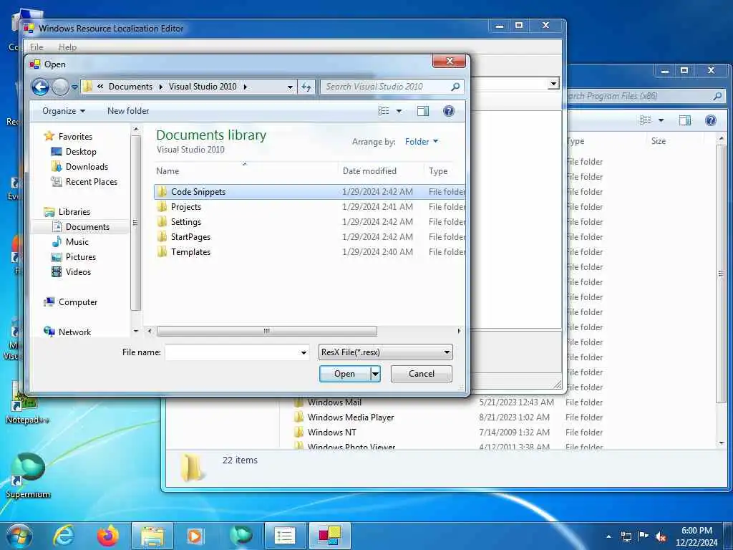
Task: Select Windows Mail folder in Explorer window
Action: click(334, 402)
